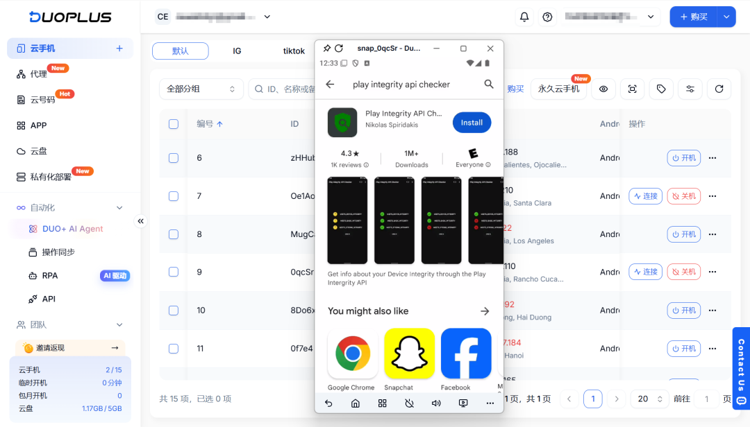Check the box for row 8

(174, 234)
